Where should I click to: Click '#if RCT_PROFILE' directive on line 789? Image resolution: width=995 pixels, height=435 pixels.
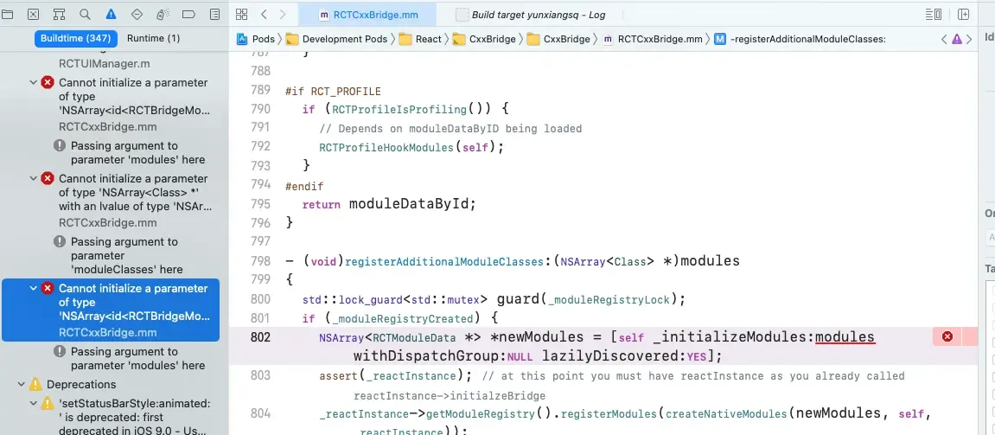(333, 91)
